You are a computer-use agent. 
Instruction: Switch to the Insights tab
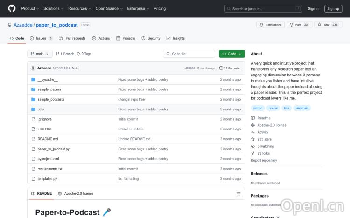coord(175,38)
